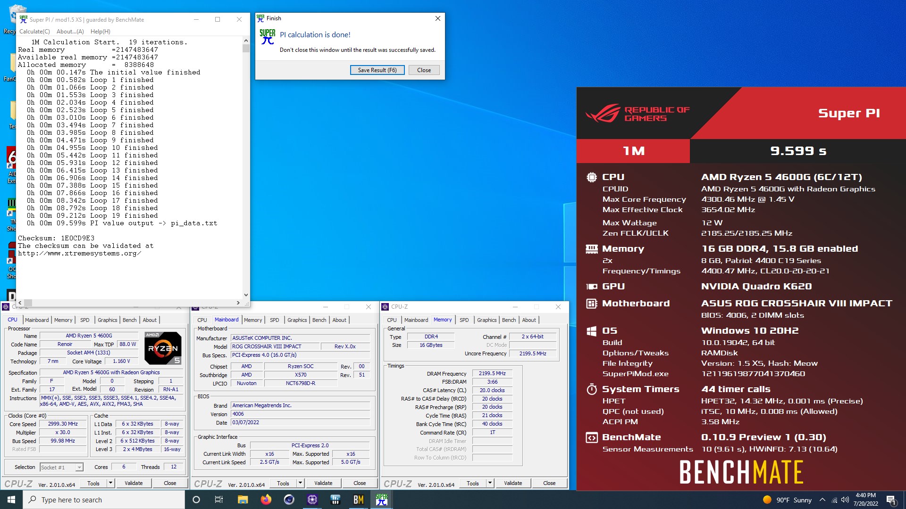Click Validate in left CPU-Z window
906x509 pixels.
coord(134,483)
